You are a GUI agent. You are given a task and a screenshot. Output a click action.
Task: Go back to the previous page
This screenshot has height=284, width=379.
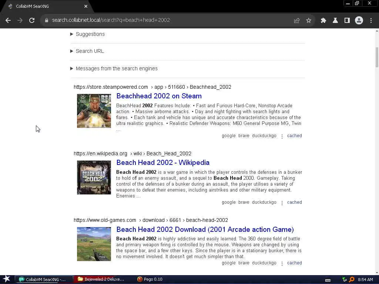tap(8, 20)
